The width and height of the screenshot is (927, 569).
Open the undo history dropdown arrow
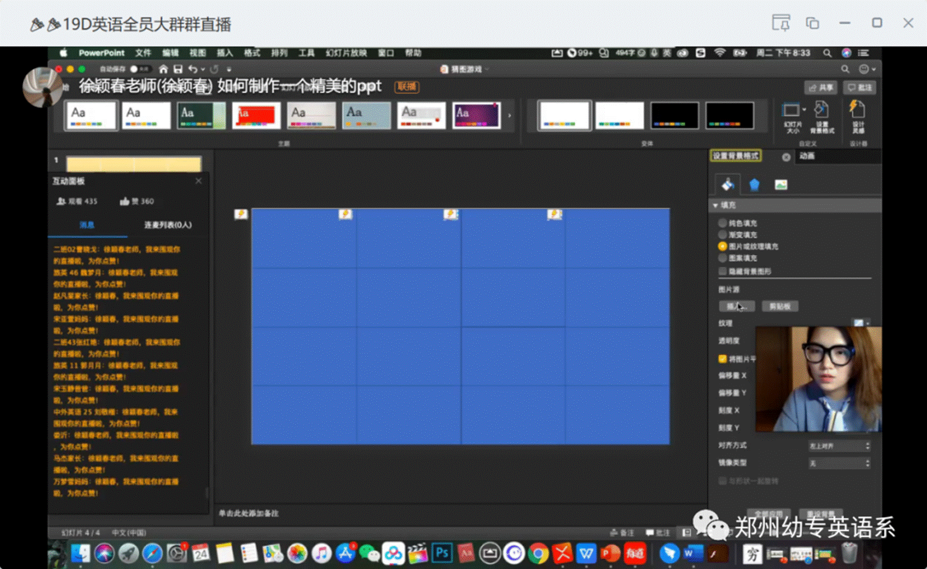[203, 69]
